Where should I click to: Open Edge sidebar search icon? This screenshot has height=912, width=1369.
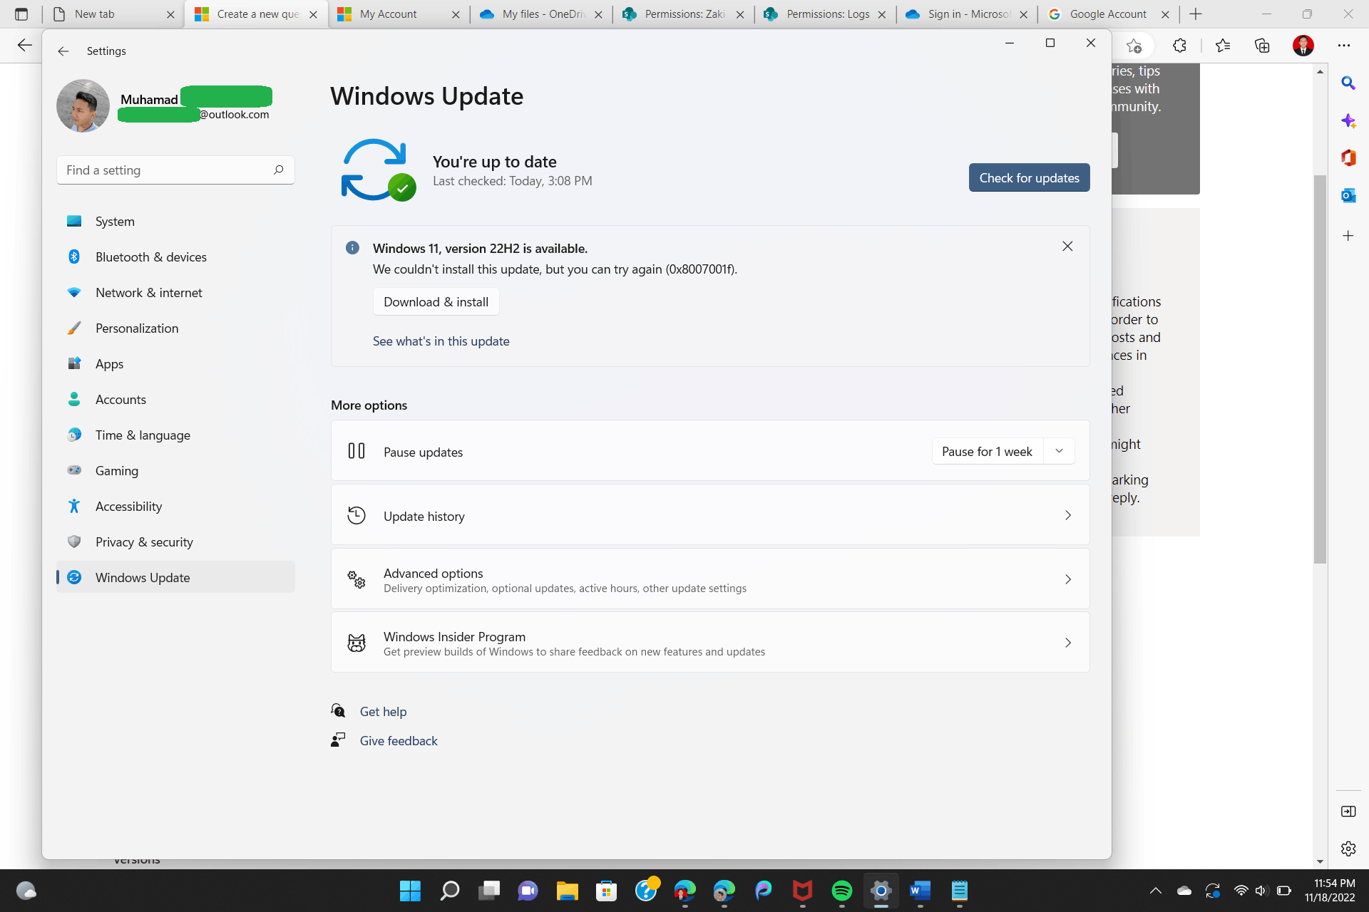click(1348, 83)
